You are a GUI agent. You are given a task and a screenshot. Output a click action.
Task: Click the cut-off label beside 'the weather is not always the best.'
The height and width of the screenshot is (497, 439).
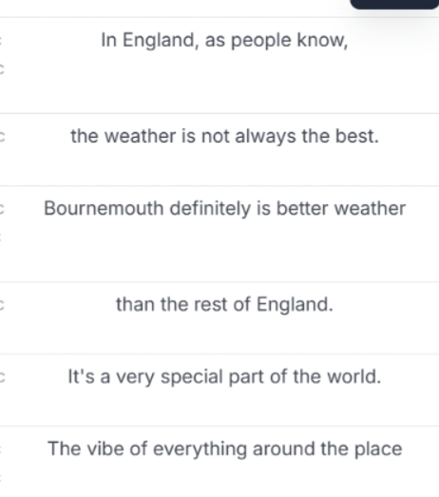pos(2,137)
